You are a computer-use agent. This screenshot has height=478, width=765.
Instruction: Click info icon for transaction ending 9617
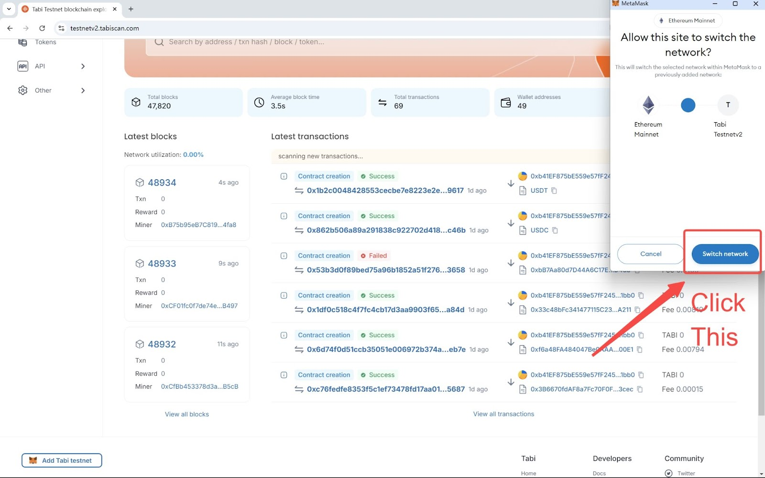pyautogui.click(x=284, y=176)
